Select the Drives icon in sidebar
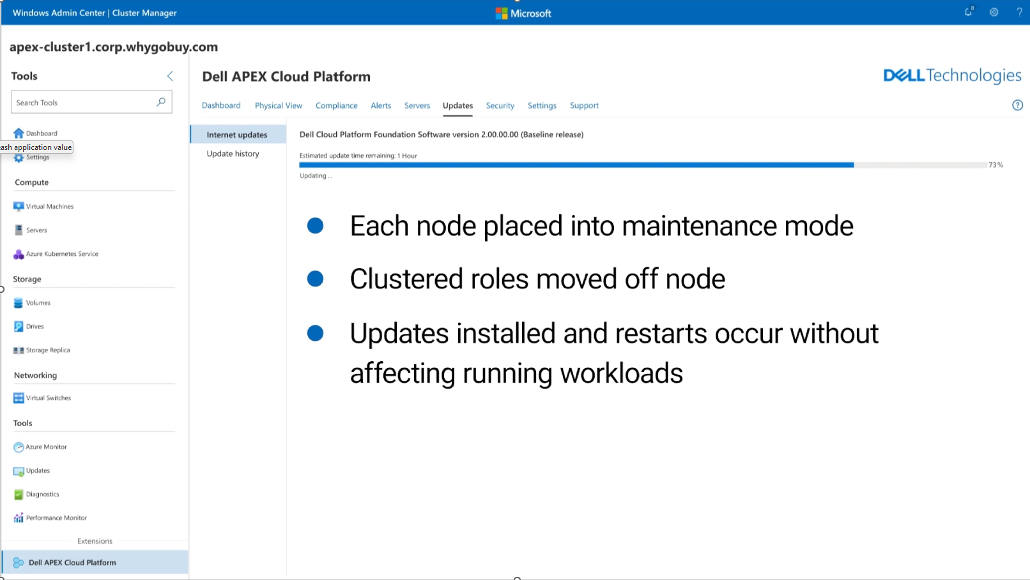 (19, 327)
